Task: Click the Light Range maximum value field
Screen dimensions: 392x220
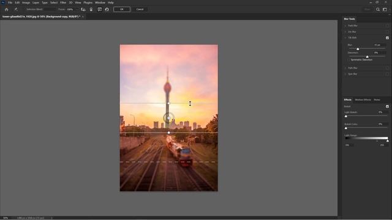Action: point(383,145)
